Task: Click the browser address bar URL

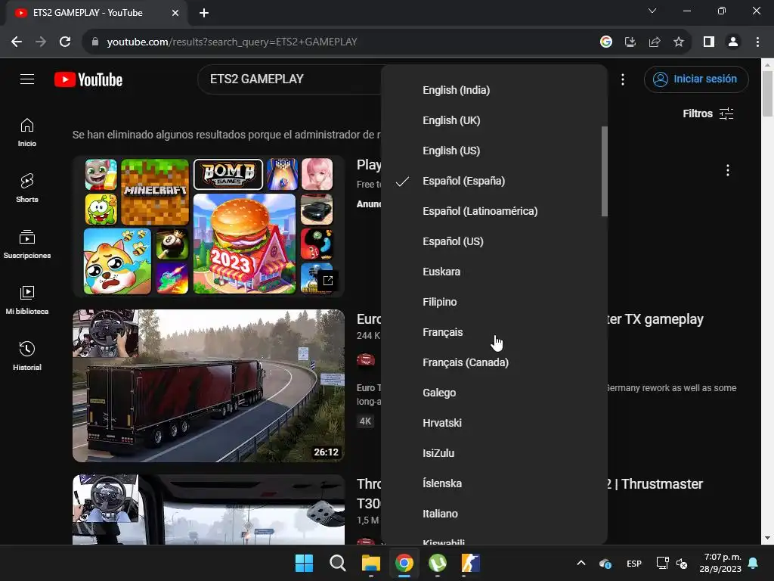Action: click(232, 42)
